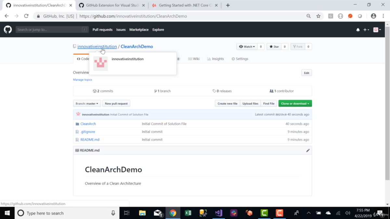Click the CleanArch folder icon

(77, 124)
